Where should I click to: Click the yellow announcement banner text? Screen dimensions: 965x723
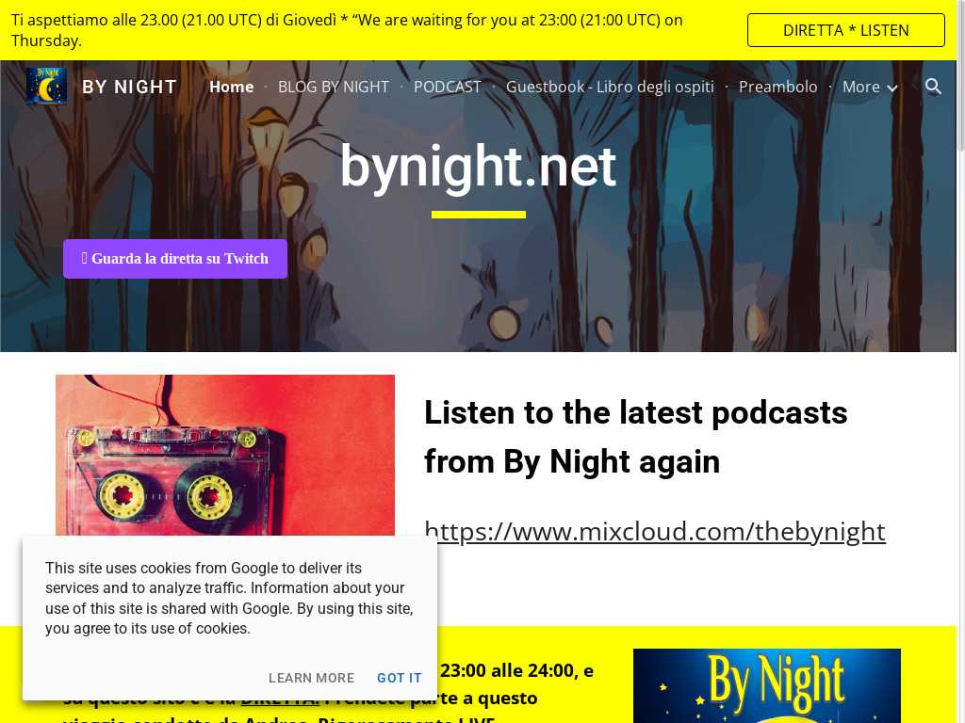pyautogui.click(x=347, y=30)
